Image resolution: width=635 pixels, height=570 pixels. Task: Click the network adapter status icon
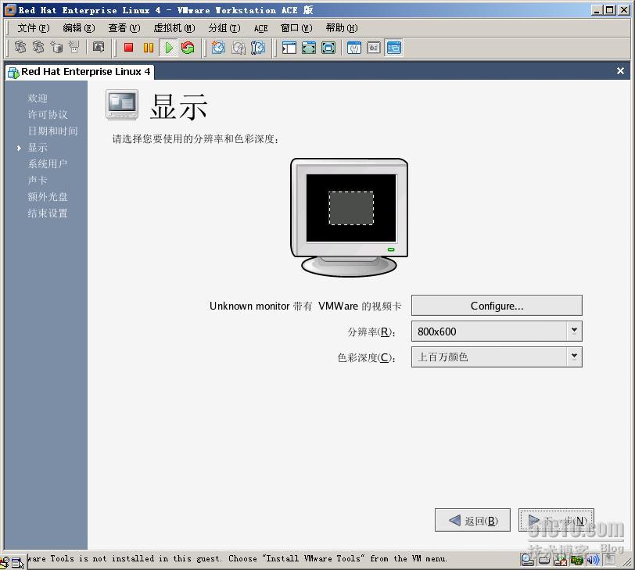coord(576,561)
